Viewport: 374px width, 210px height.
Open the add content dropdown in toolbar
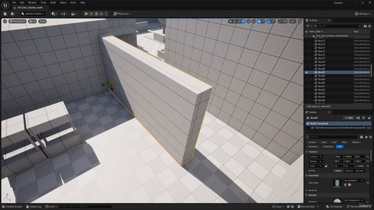coord(54,14)
